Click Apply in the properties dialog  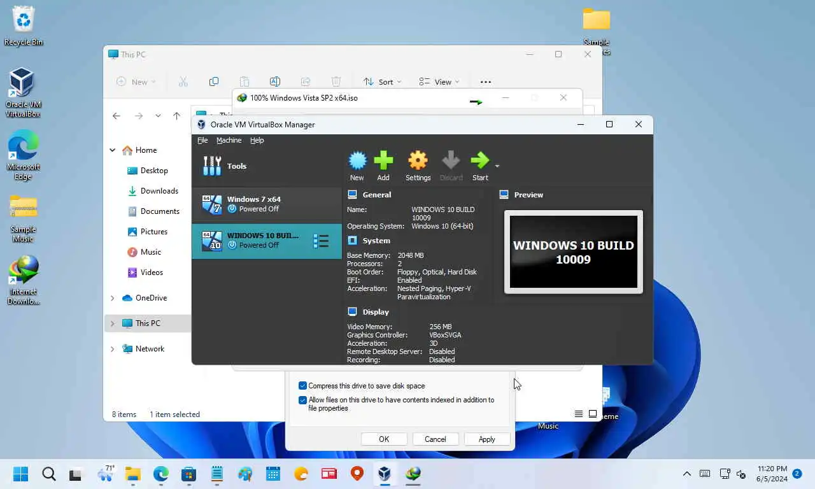(x=487, y=439)
